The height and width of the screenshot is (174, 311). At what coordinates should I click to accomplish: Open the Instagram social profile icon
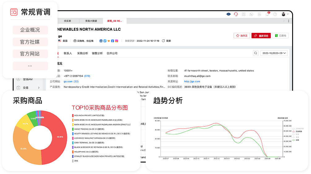pyautogui.click(x=117, y=41)
